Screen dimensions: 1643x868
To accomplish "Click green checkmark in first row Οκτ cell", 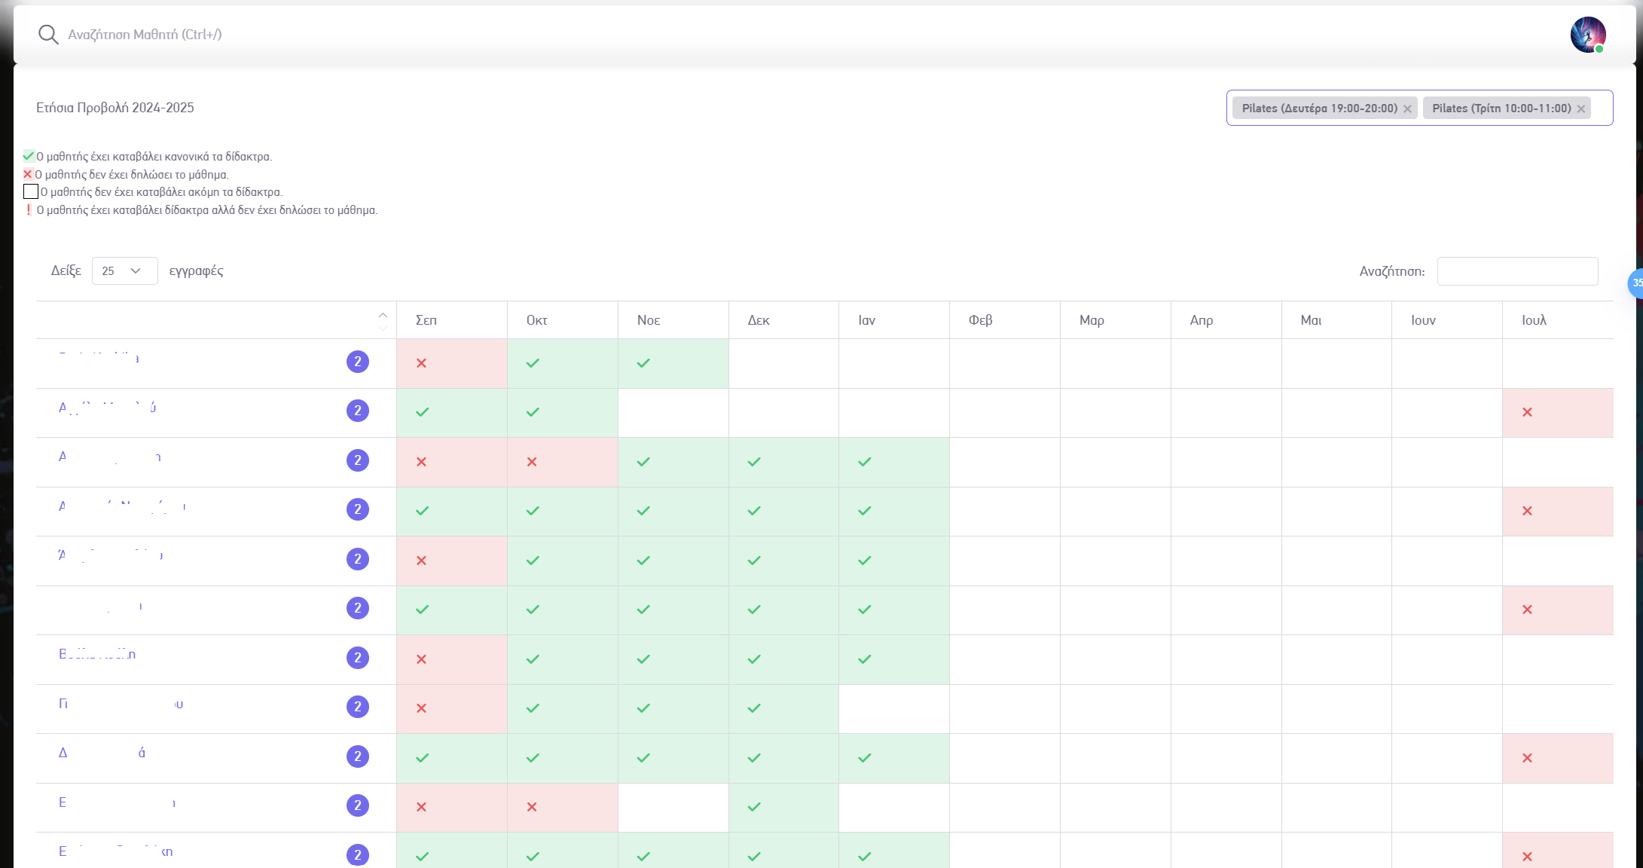I will coord(533,363).
